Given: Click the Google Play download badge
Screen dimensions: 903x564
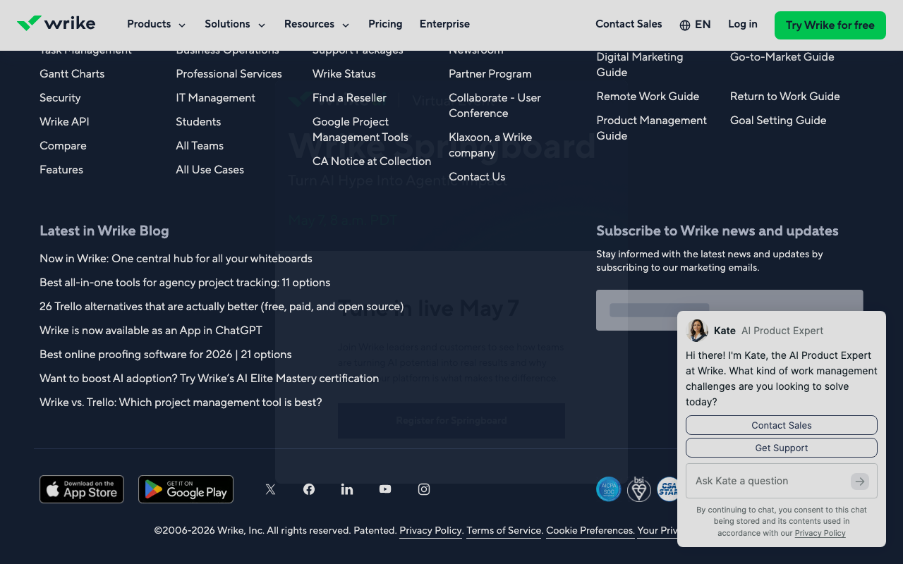Looking at the screenshot, I should (x=186, y=489).
